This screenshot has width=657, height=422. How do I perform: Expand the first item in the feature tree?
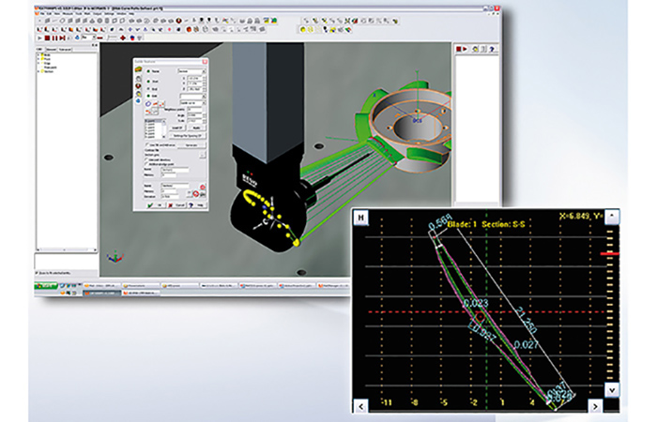[x=38, y=54]
